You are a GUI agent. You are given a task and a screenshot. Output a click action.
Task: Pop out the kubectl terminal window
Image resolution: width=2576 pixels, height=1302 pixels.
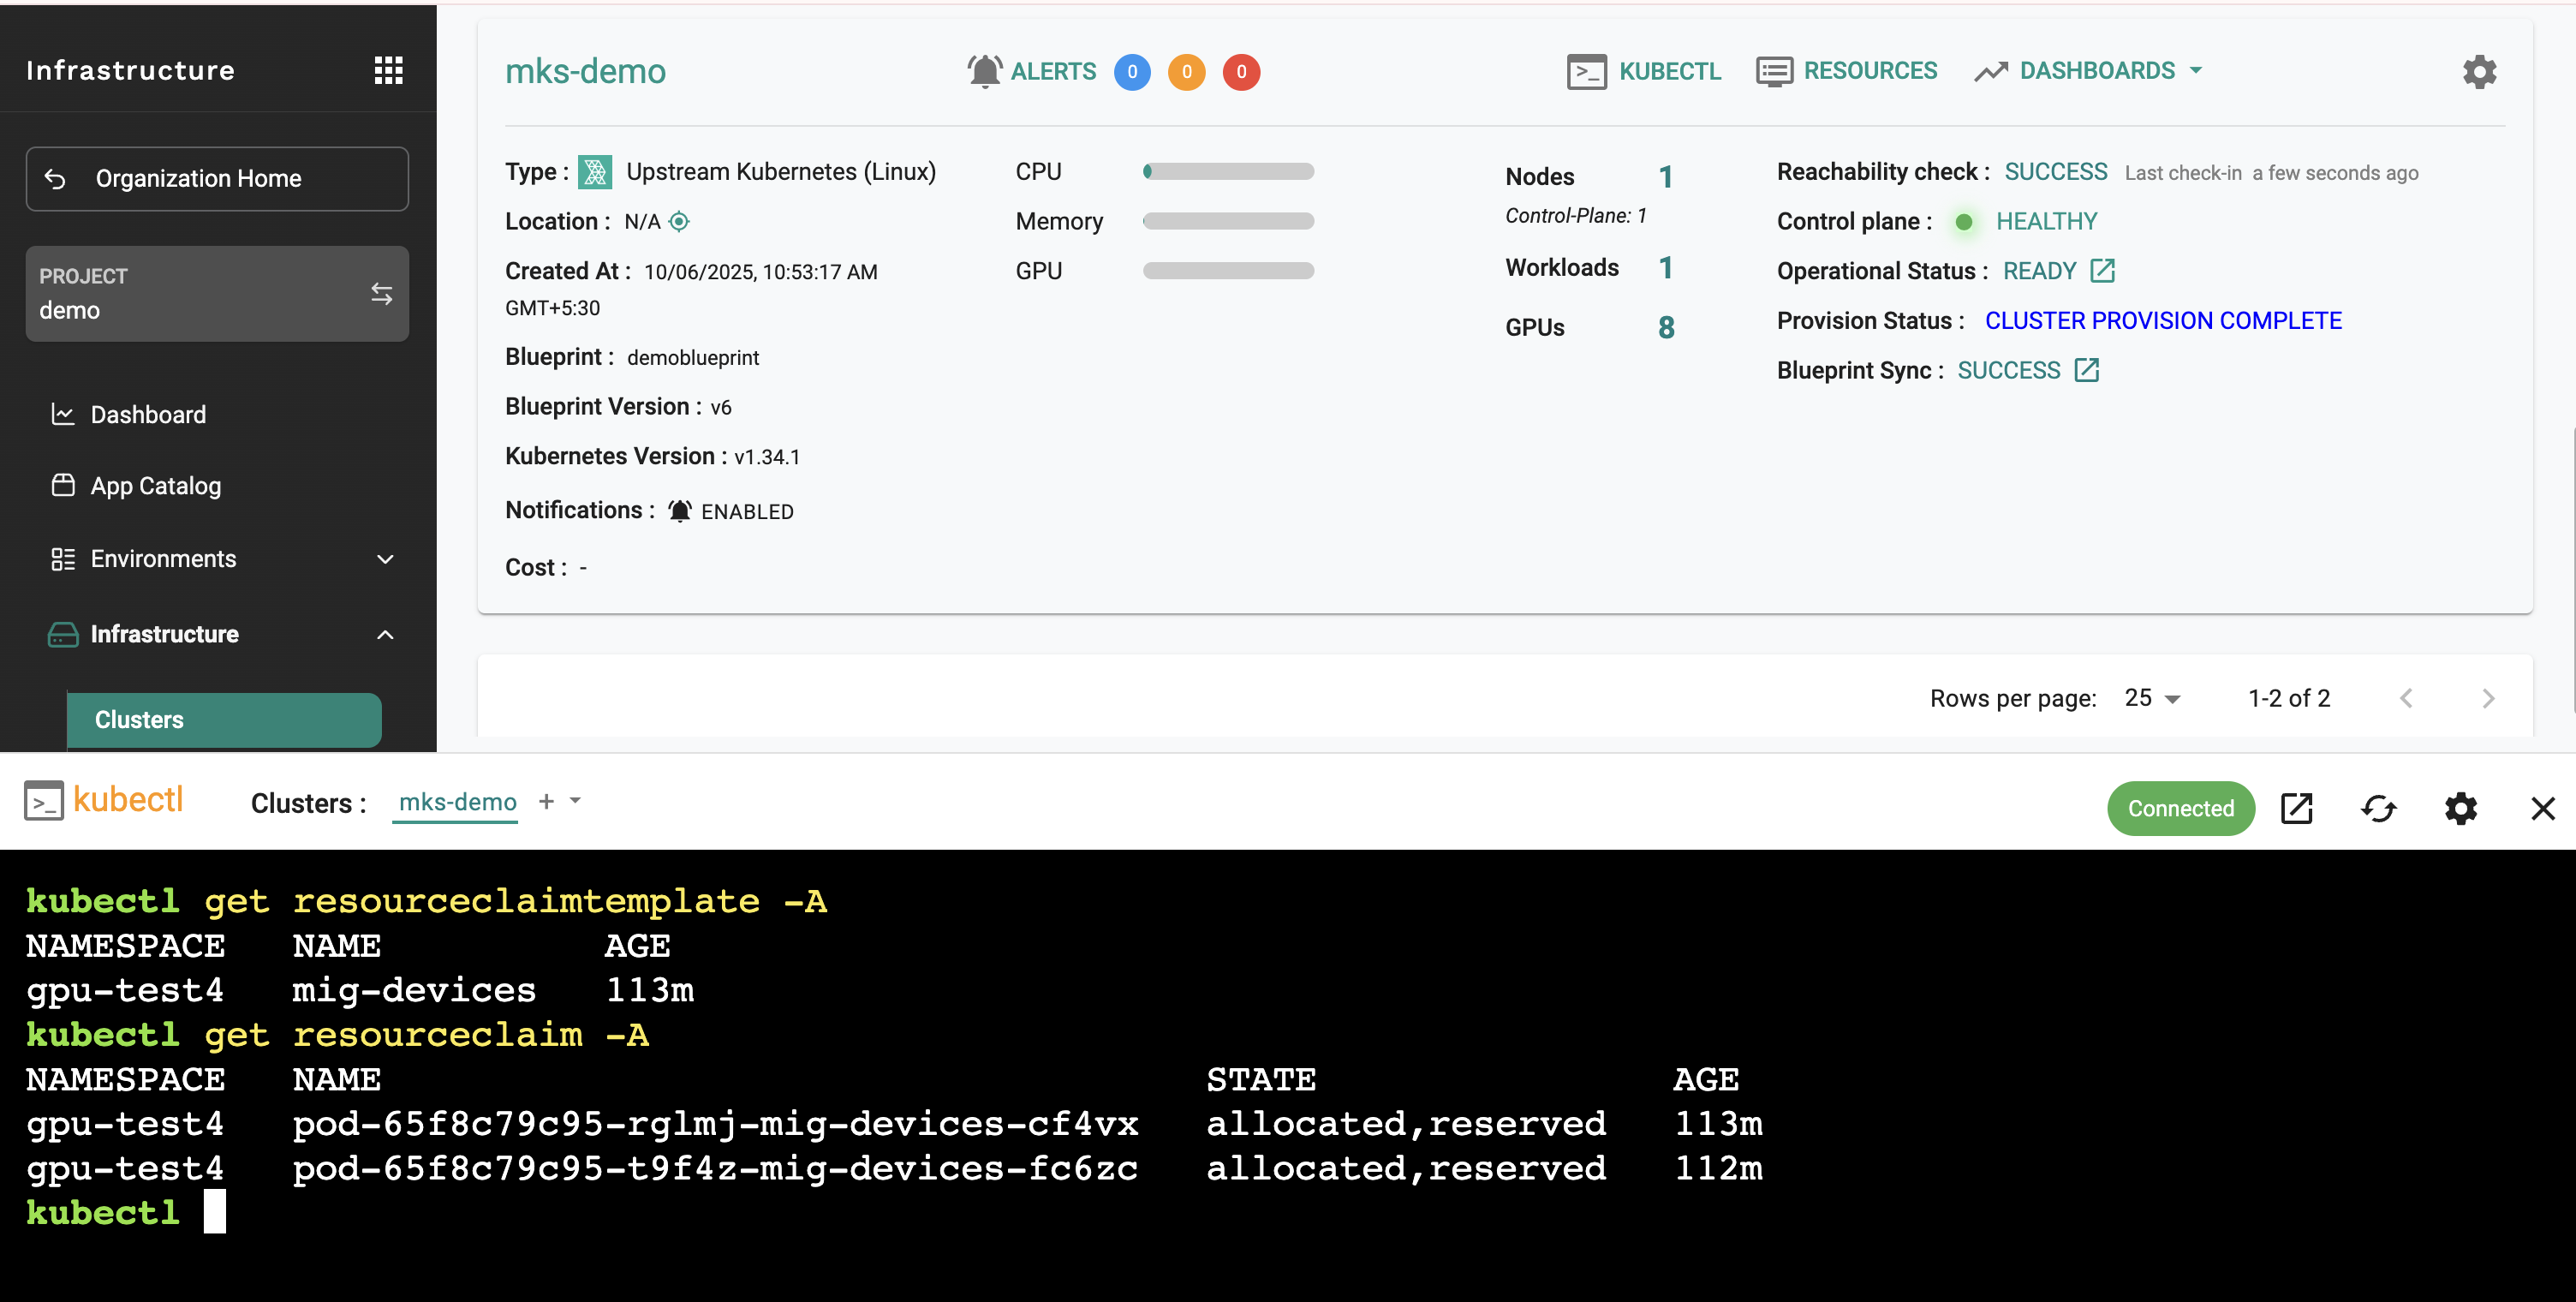2296,808
